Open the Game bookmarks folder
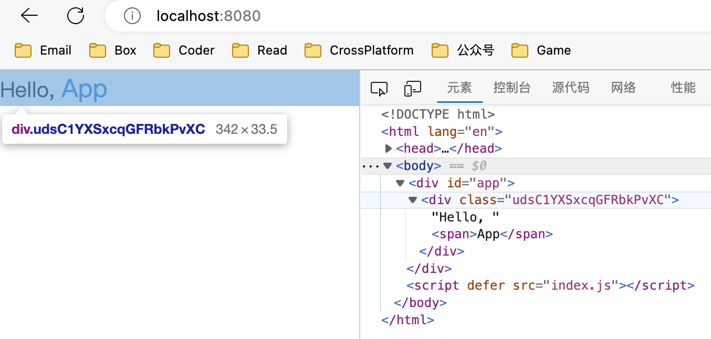The height and width of the screenshot is (339, 711). pyautogui.click(x=541, y=50)
